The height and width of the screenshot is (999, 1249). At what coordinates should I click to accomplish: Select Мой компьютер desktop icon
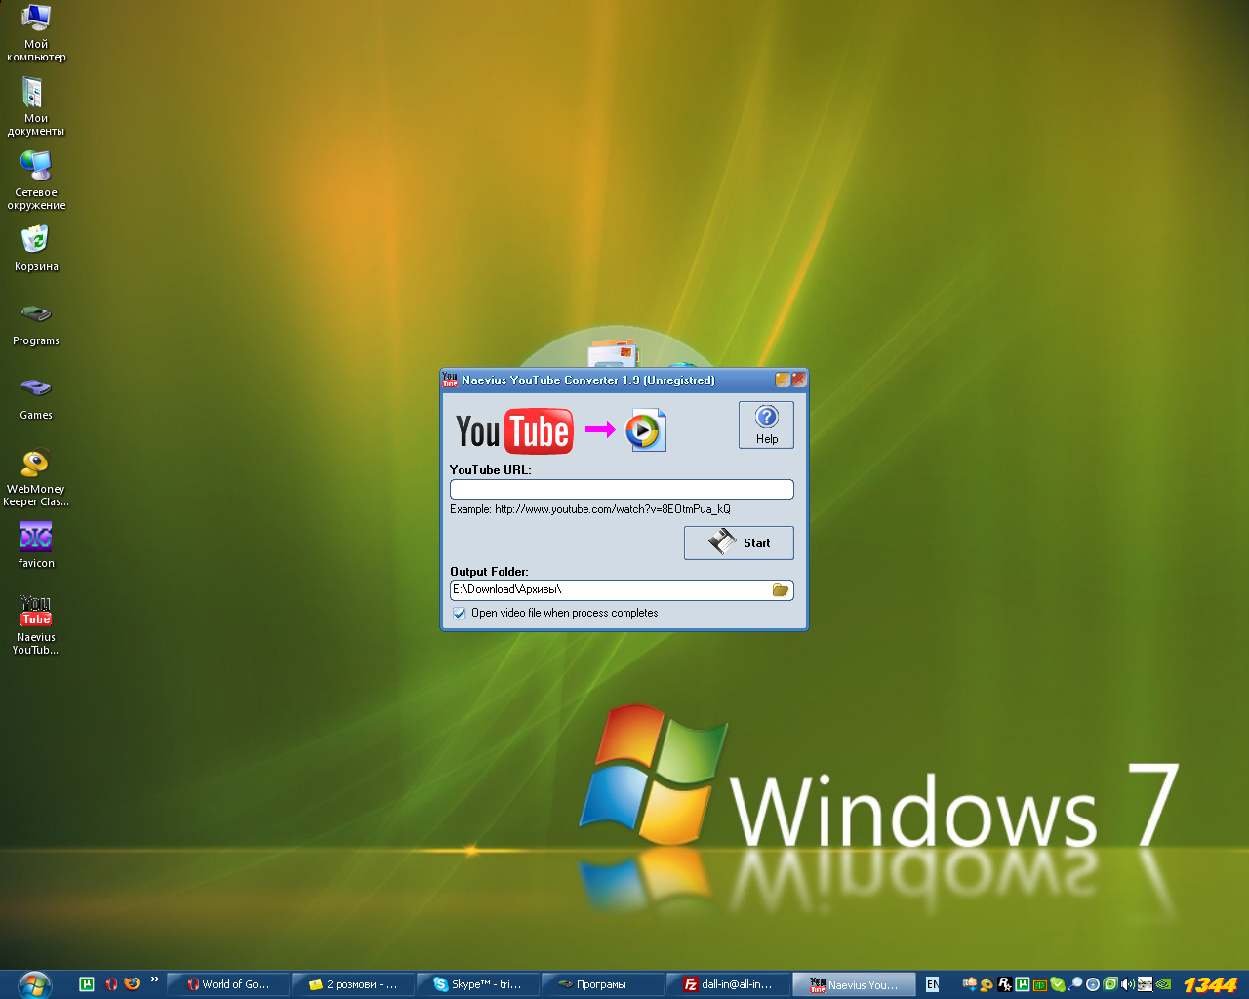[36, 33]
